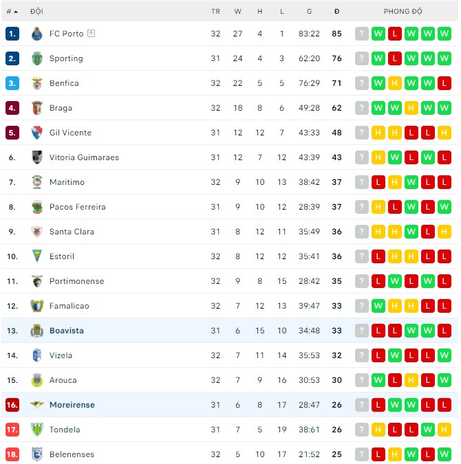
Task: Click the Sporting team logo
Action: (x=37, y=58)
